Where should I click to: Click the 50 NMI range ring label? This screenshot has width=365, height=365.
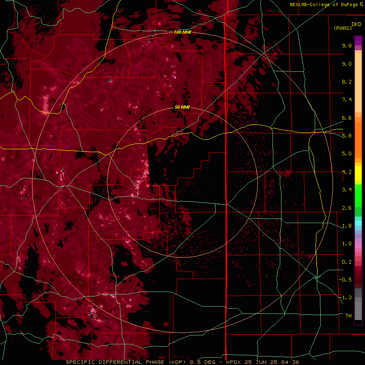pyautogui.click(x=182, y=107)
